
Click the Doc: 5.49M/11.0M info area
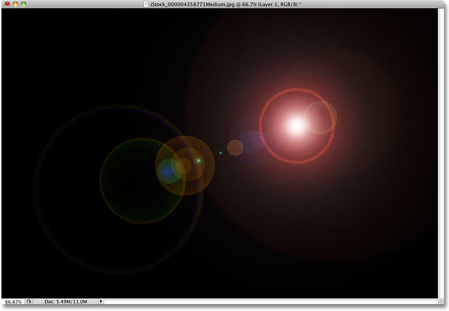click(x=66, y=301)
